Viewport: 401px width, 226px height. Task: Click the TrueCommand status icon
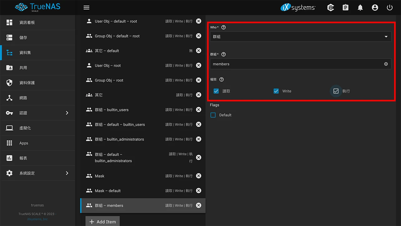click(x=331, y=8)
